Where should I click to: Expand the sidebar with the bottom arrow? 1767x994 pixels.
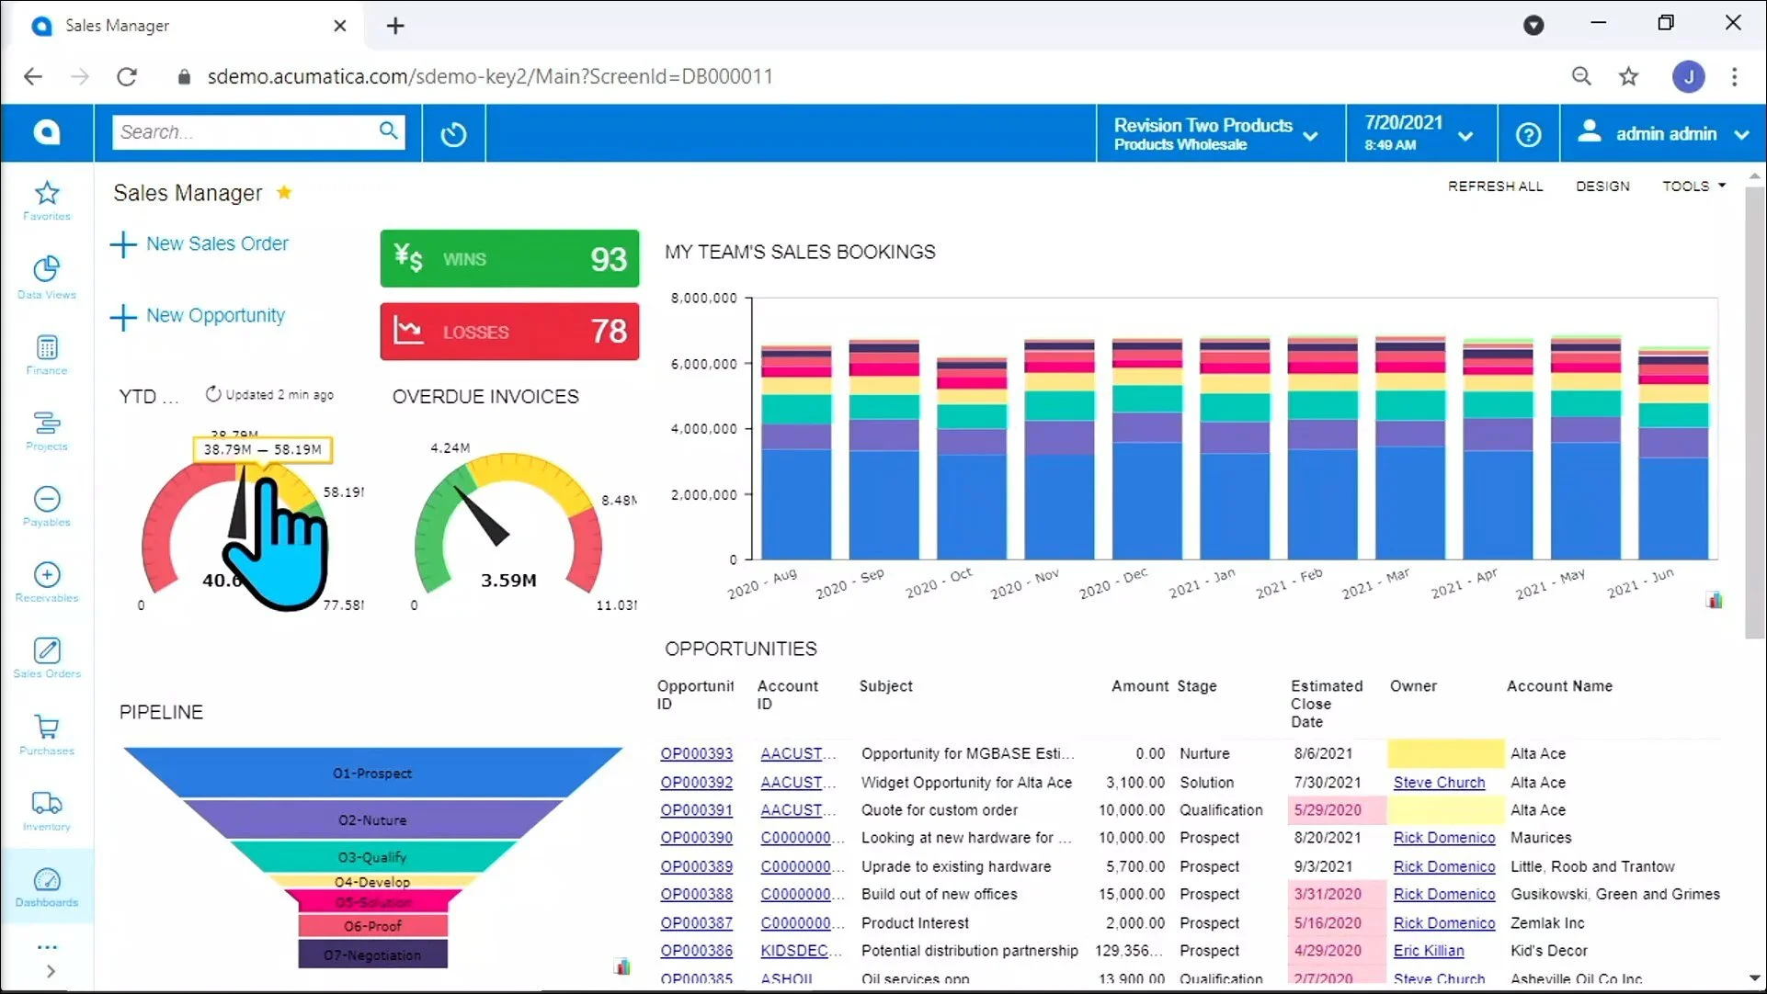51,971
